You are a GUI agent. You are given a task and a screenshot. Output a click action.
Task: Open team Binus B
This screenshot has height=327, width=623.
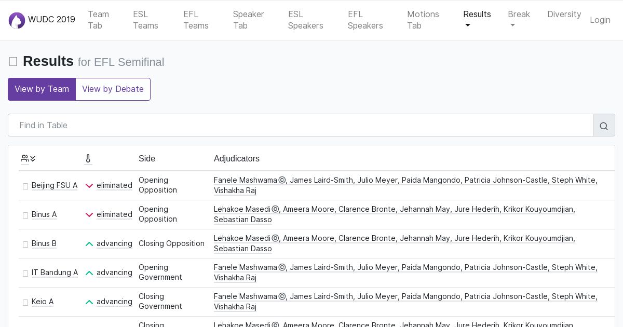click(44, 243)
